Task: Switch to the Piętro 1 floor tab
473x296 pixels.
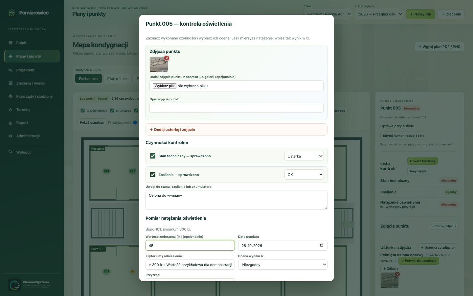Action: click(x=117, y=79)
